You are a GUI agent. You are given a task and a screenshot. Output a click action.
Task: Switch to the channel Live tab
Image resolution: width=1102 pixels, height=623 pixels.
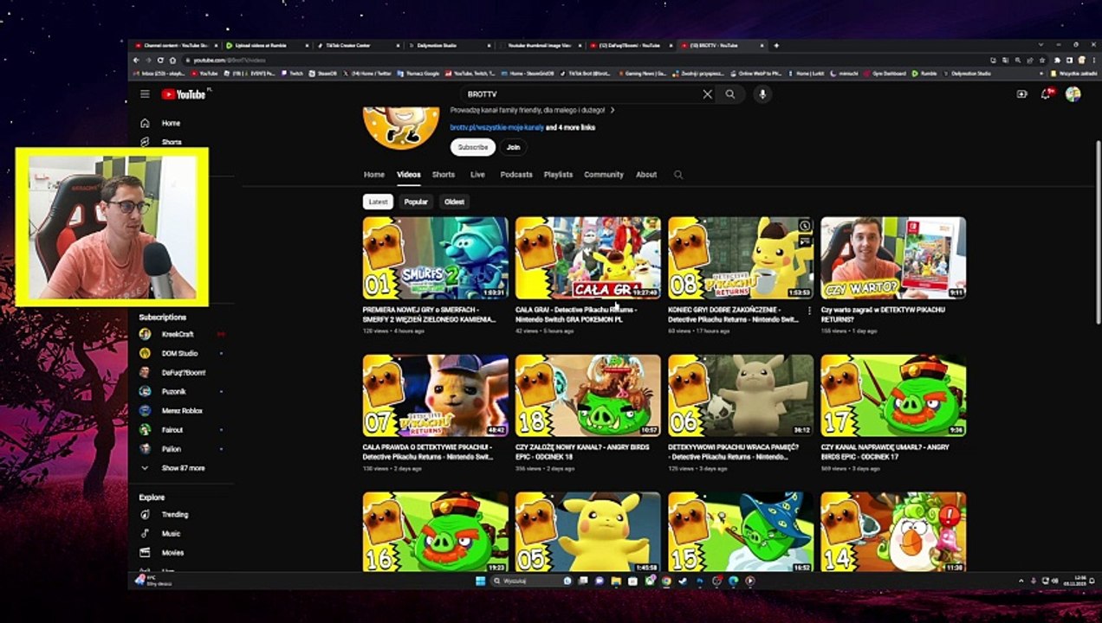pyautogui.click(x=477, y=174)
